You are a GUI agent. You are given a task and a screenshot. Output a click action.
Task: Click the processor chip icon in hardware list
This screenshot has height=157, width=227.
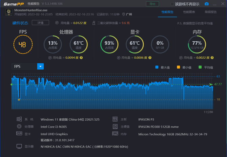pos(19,126)
